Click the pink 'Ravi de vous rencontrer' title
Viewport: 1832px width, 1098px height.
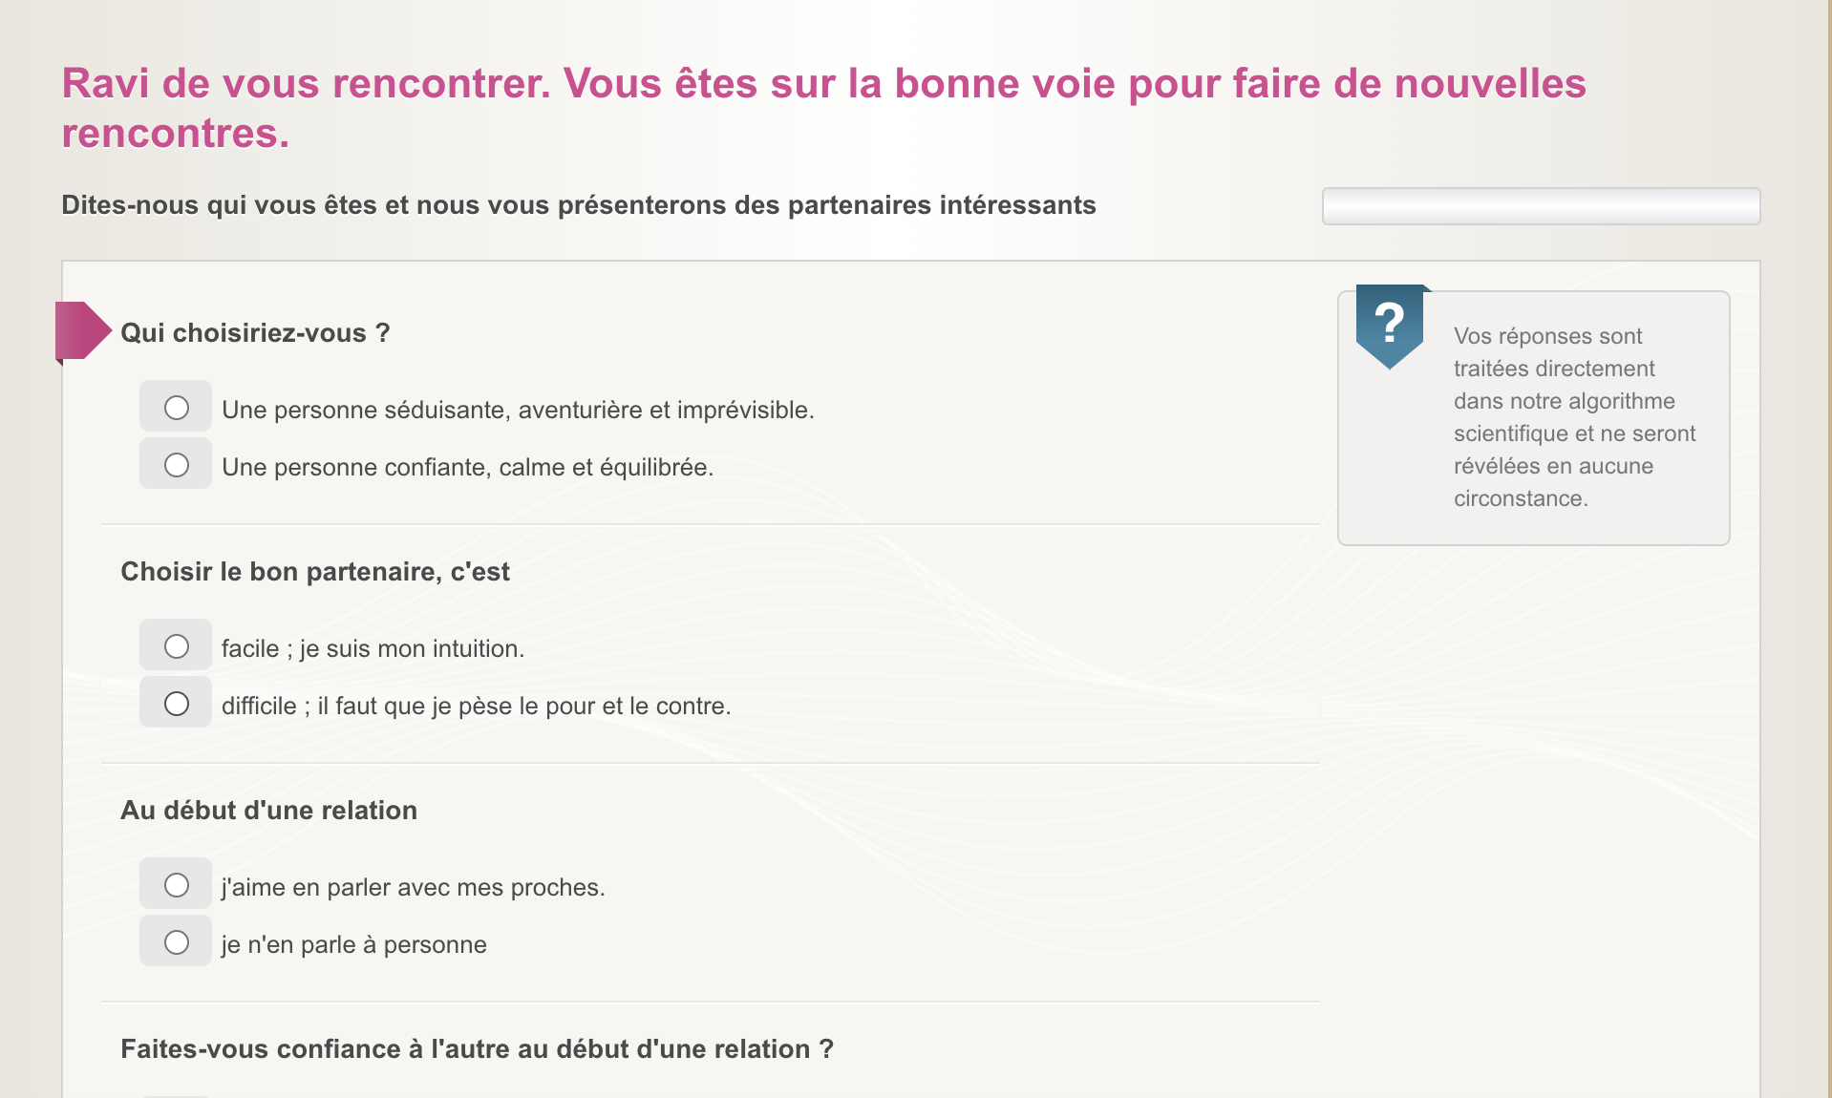823,108
